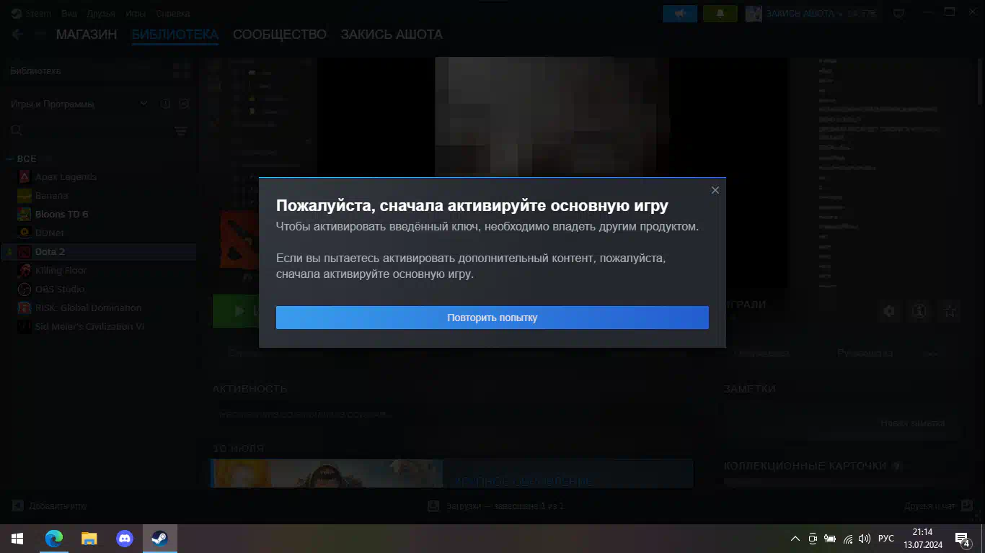Open the Wi-Fi network tray icon
The width and height of the screenshot is (985, 553).
coord(848,539)
